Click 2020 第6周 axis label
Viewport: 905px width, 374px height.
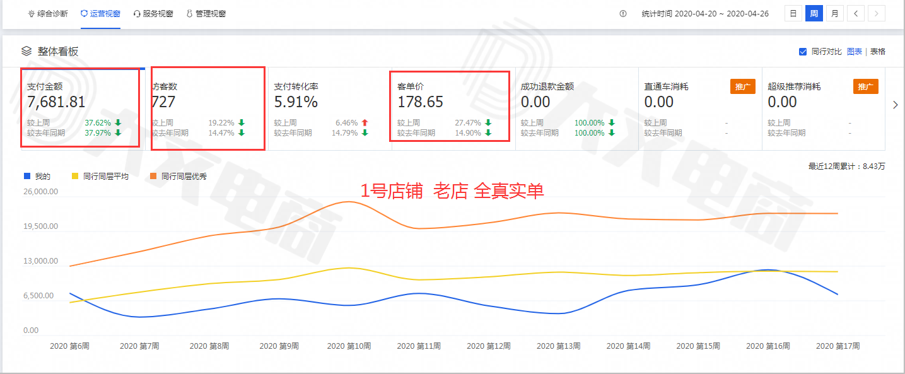pyautogui.click(x=69, y=346)
